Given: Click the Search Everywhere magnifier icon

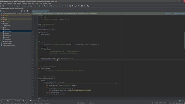Looking at the screenshot, I should [x=84, y=6].
